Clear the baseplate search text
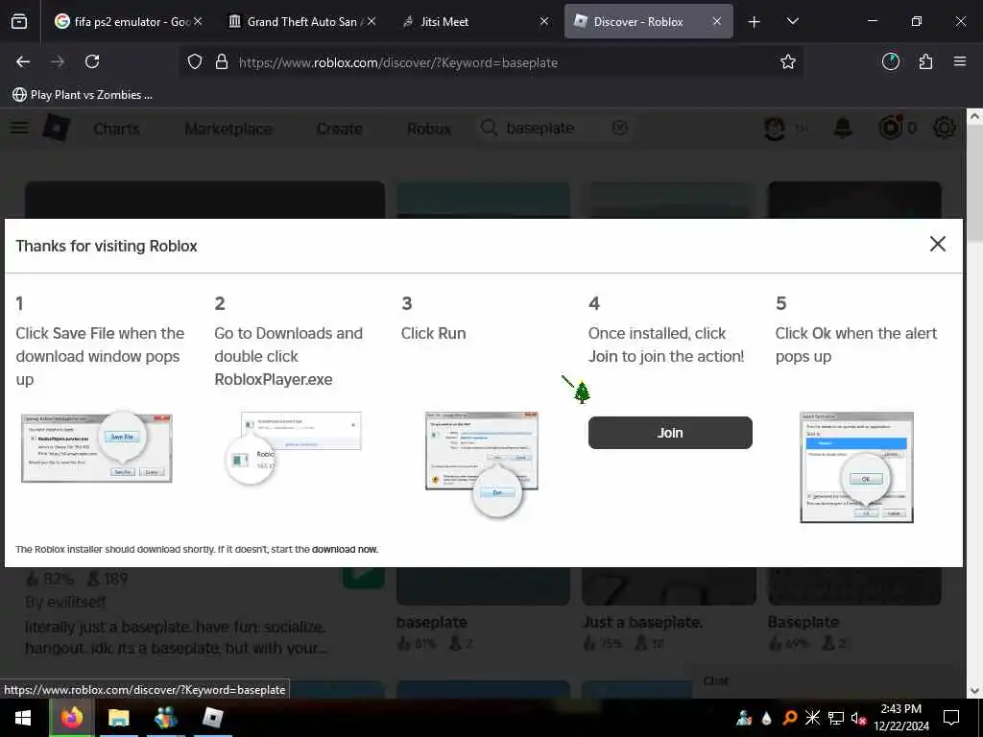This screenshot has height=737, width=983. pyautogui.click(x=619, y=128)
